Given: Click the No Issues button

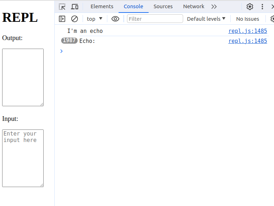Looking at the screenshot, I should coord(248,19).
